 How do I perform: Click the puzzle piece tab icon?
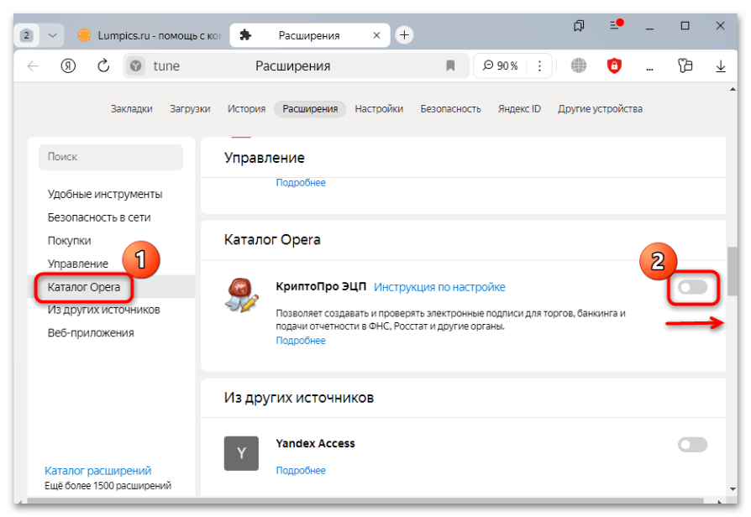pyautogui.click(x=245, y=35)
